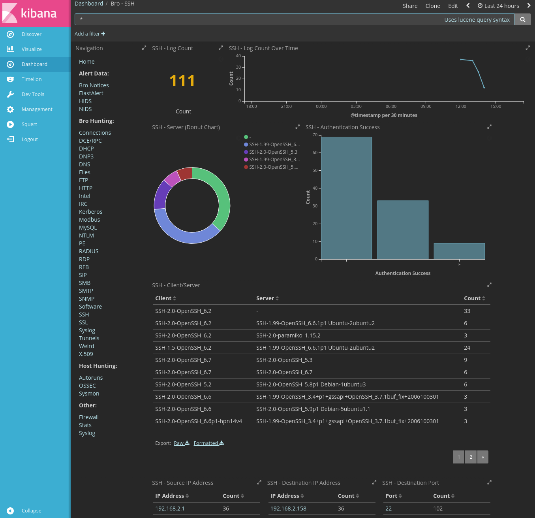
Task: Click the tallest Authentication Success bar
Action: pyautogui.click(x=347, y=198)
